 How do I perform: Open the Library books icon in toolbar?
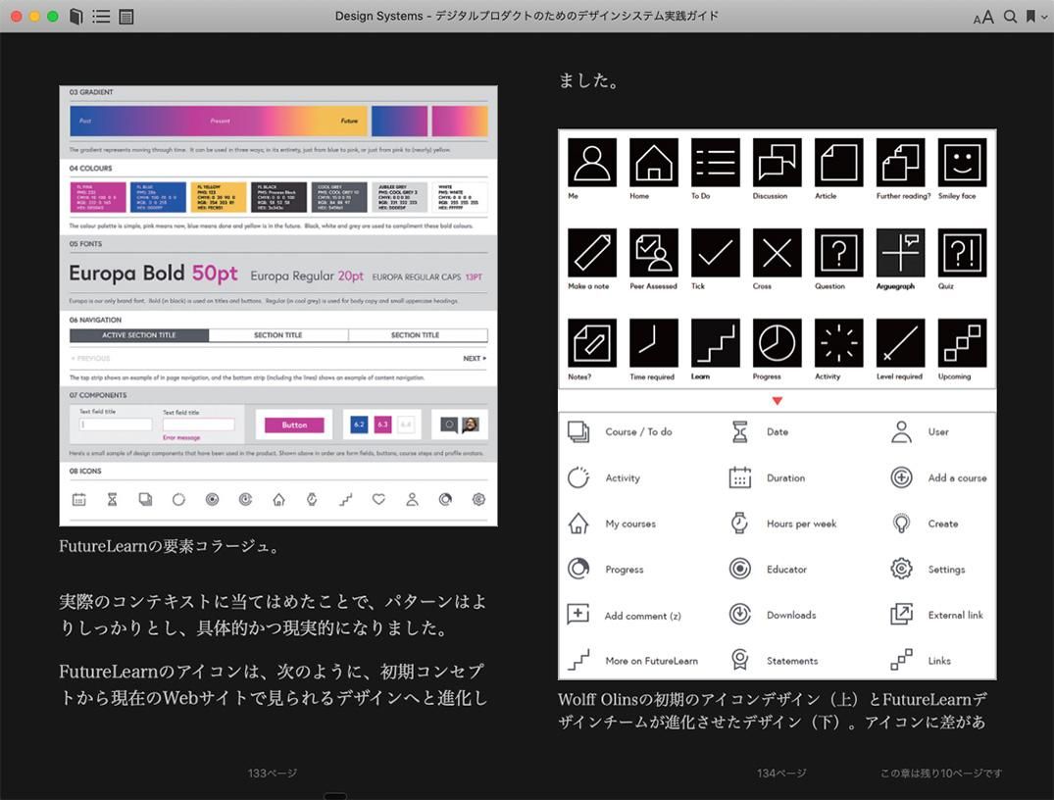click(x=76, y=16)
